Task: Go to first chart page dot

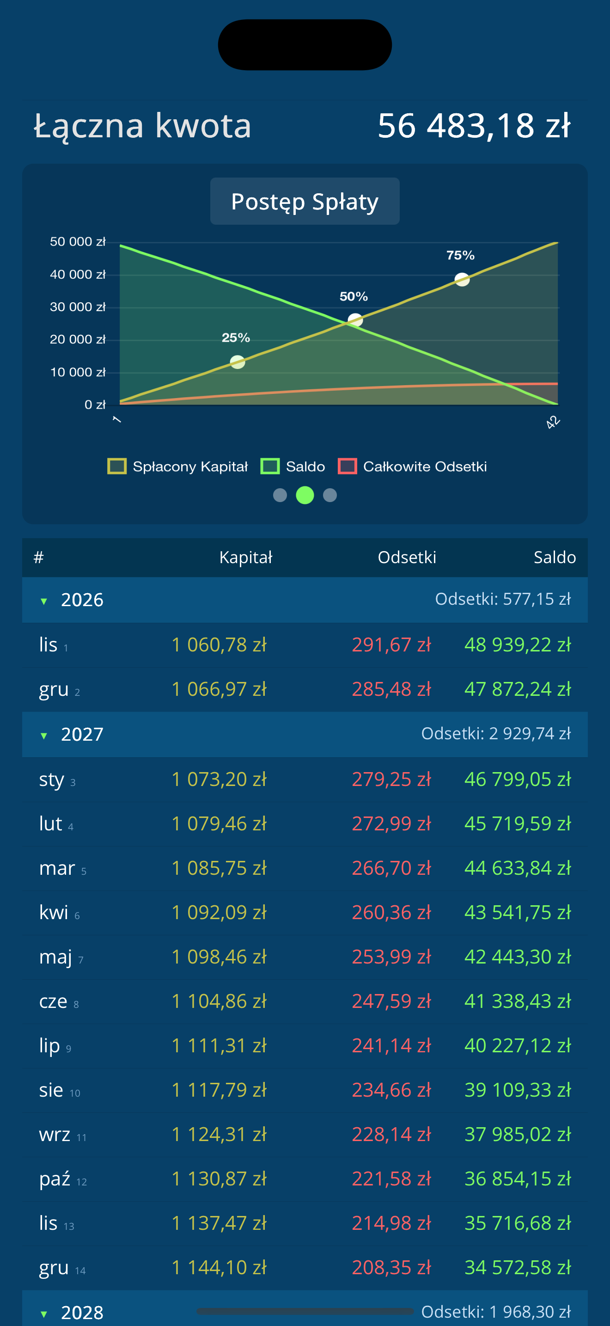Action: click(x=280, y=495)
